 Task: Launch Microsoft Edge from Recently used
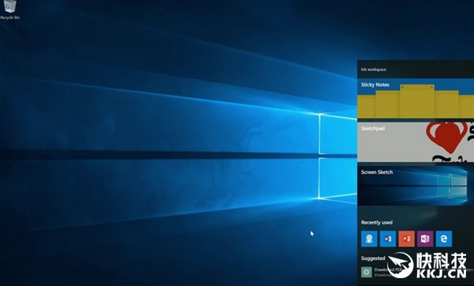[444, 239]
